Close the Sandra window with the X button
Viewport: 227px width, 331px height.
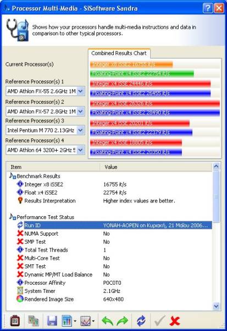(x=219, y=8)
